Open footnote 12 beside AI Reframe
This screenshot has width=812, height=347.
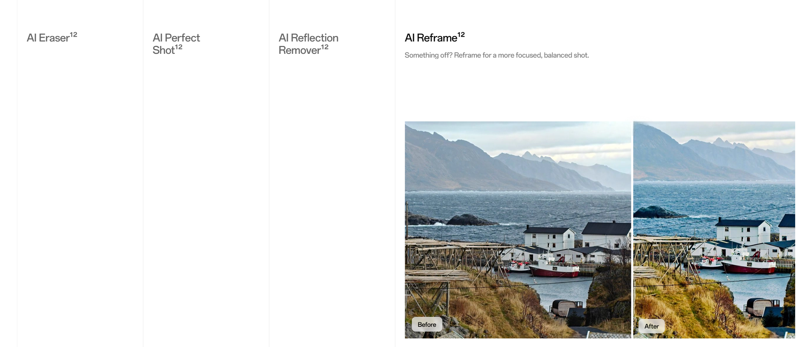461,35
